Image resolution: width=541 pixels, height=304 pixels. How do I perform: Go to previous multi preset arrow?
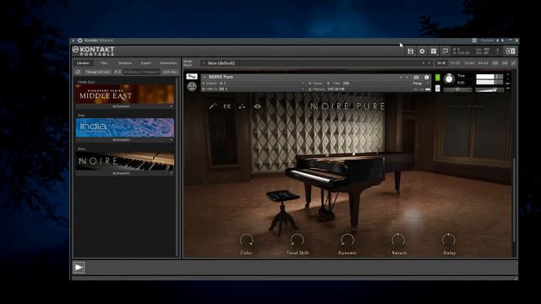[x=424, y=63]
